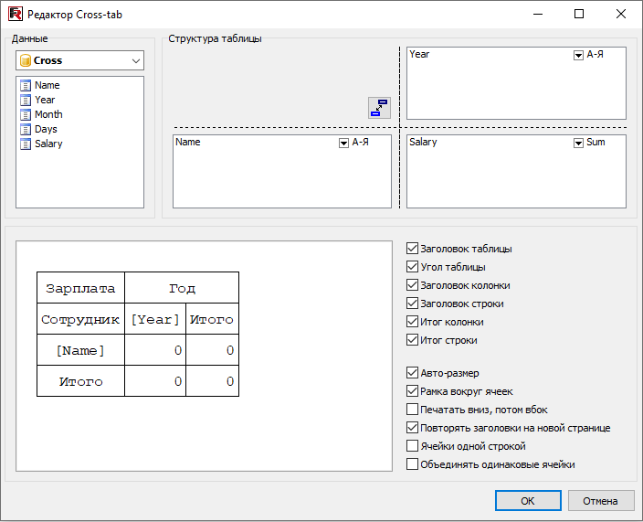Toggle the Авто-размер checkbox
The image size is (643, 522).
[412, 373]
